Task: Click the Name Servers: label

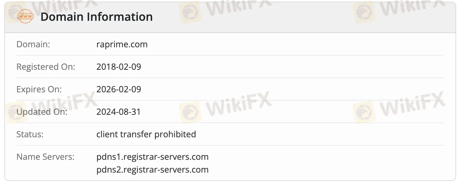Action: point(45,157)
